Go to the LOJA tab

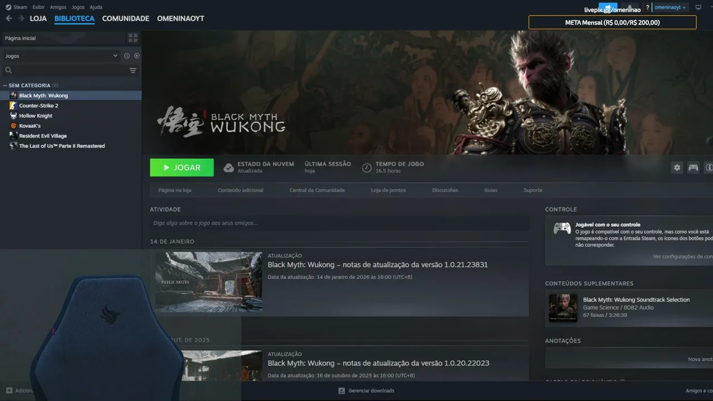tap(38, 18)
